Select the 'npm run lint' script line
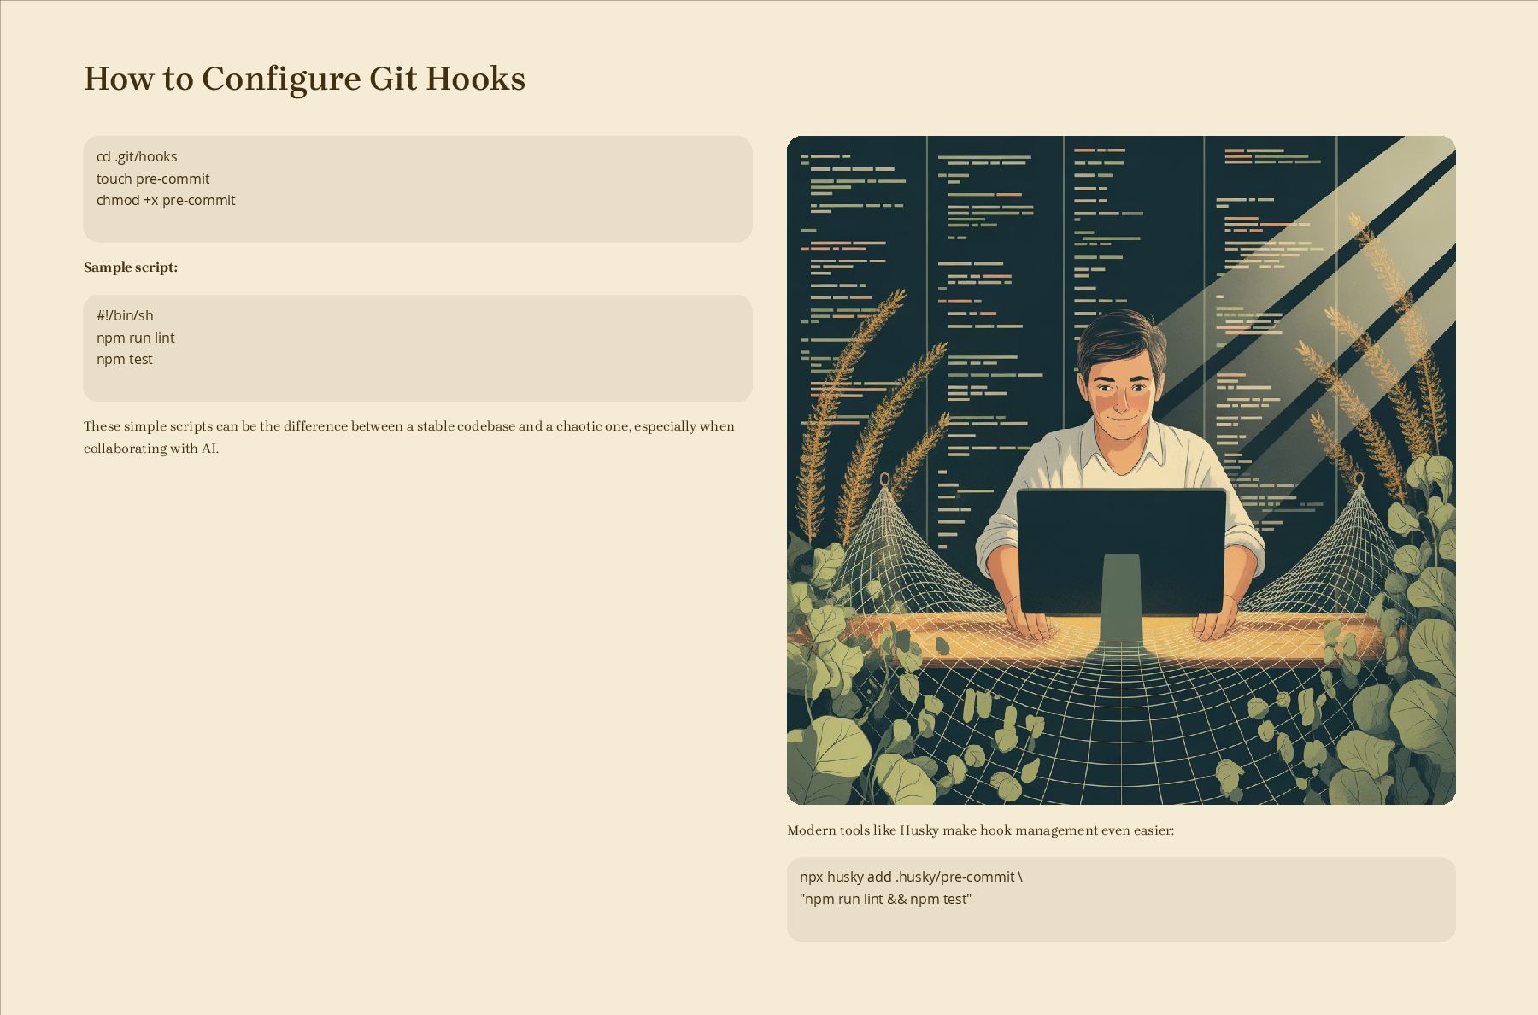Image resolution: width=1538 pixels, height=1015 pixels. coord(135,337)
